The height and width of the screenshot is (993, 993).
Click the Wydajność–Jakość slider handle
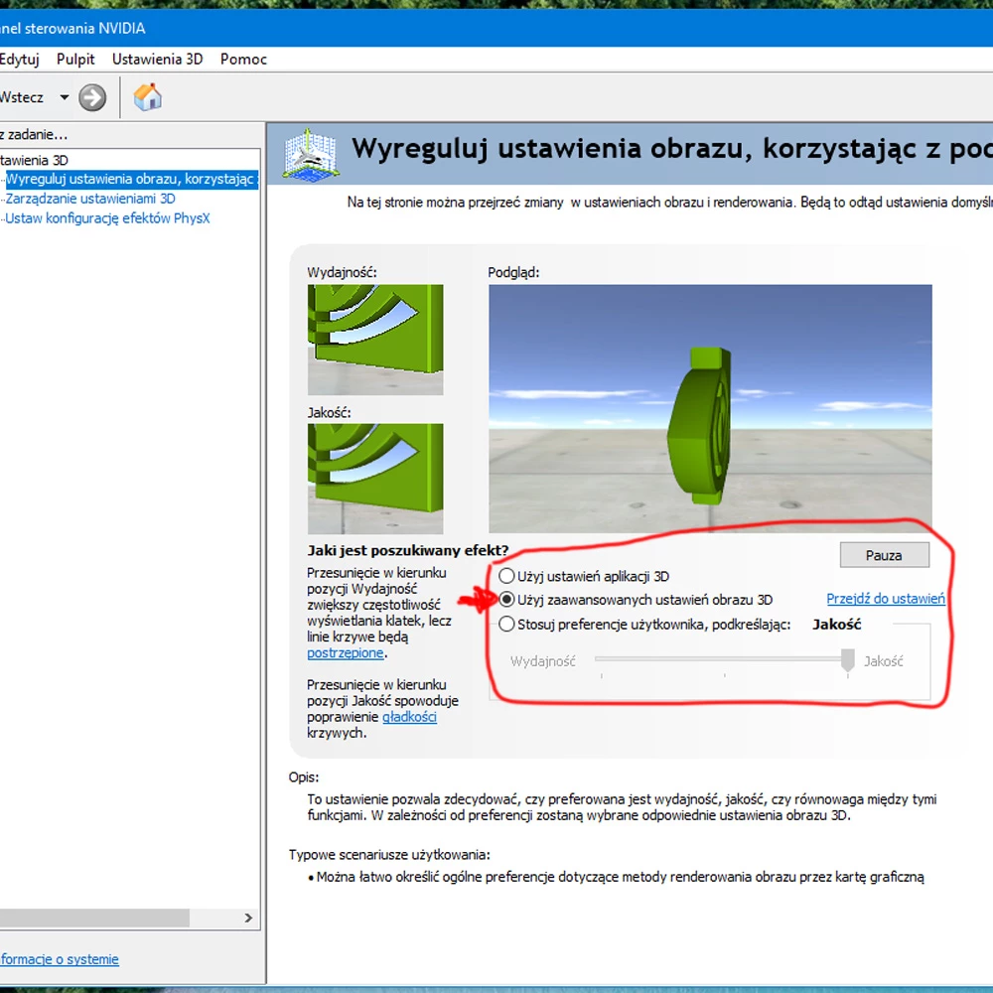tap(847, 660)
